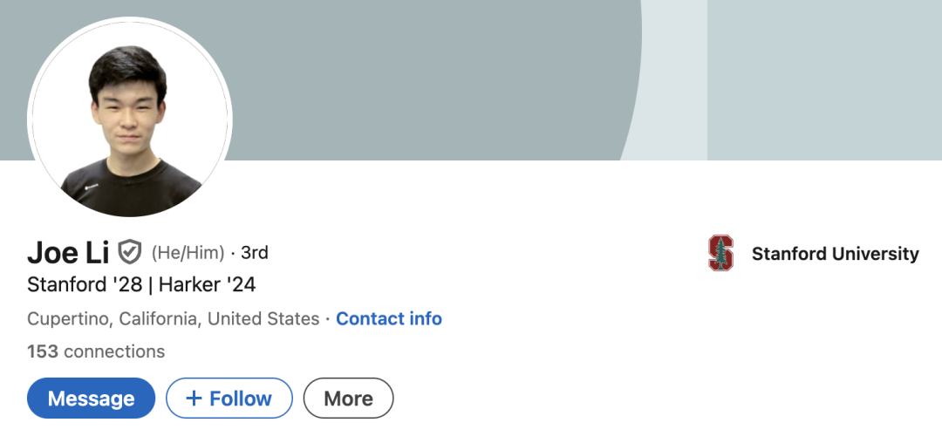Screen dimensions: 942x443
Task: Click the gray profile banner background
Action: click(420, 78)
